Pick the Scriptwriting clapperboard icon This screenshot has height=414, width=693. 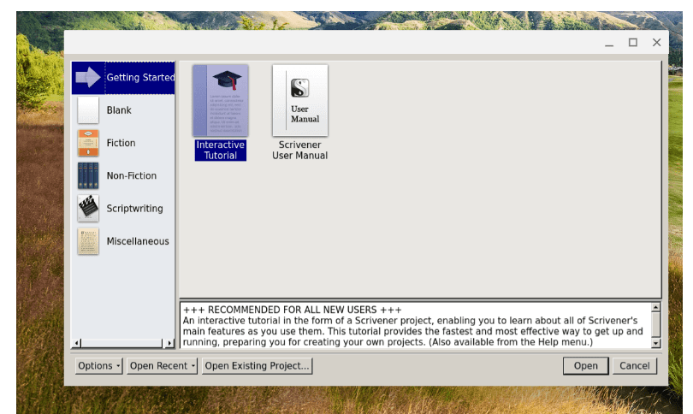point(88,208)
